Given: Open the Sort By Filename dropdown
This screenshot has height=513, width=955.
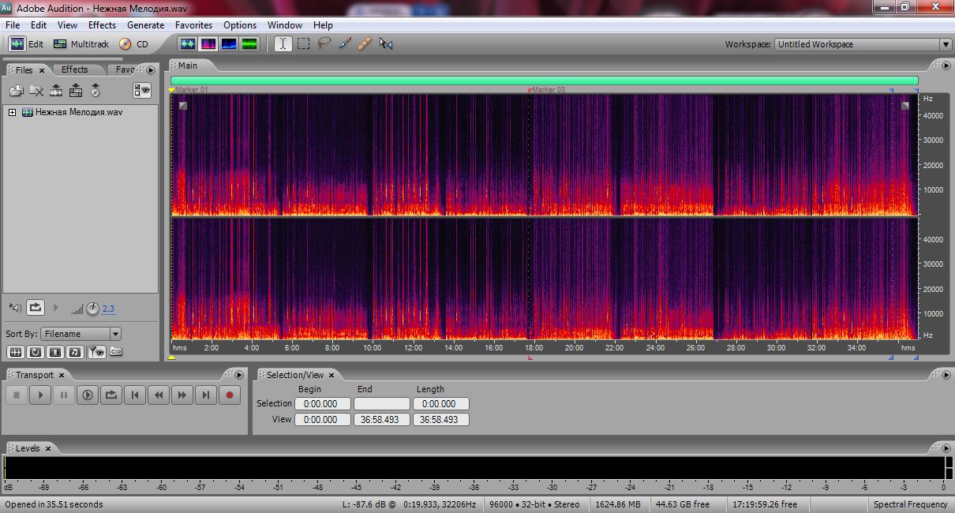Looking at the screenshot, I should [115, 334].
